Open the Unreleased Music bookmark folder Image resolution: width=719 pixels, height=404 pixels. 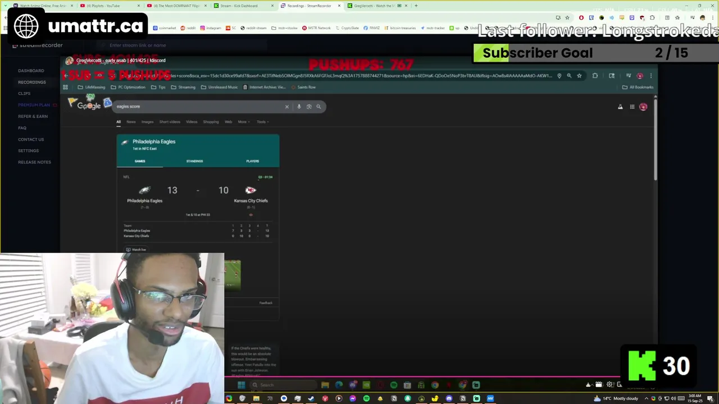tap(220, 87)
